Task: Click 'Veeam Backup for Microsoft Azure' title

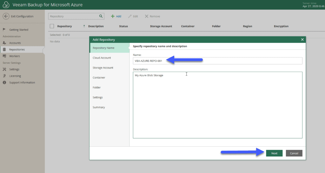Action: click(x=48, y=4)
